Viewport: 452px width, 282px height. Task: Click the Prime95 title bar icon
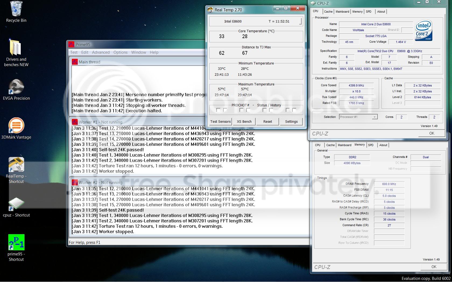click(x=71, y=44)
